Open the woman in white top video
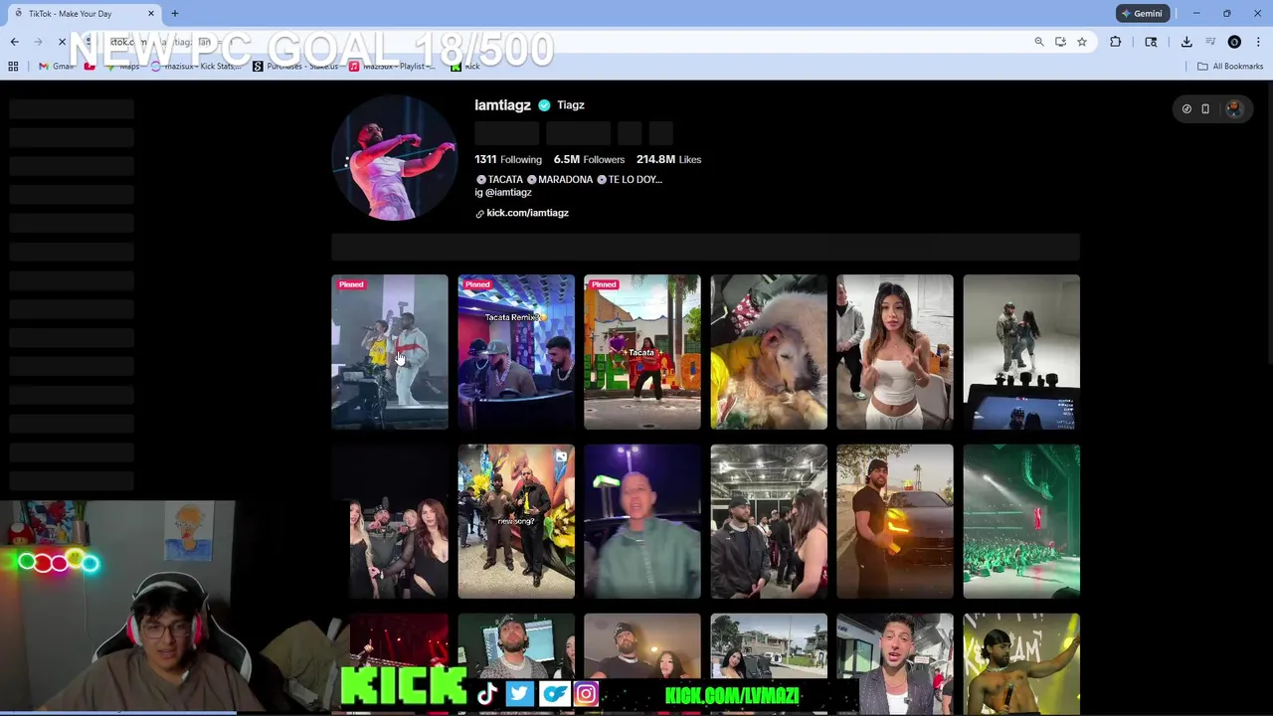Screen dimensions: 1273x716 [x=895, y=352]
